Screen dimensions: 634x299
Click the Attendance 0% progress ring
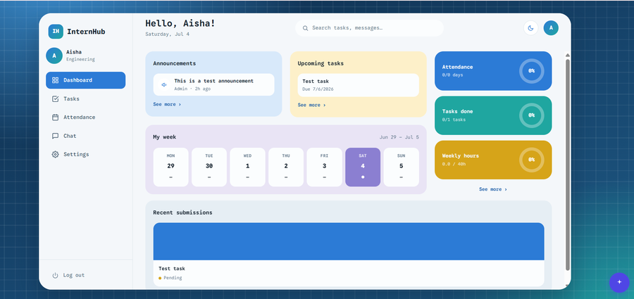531,71
